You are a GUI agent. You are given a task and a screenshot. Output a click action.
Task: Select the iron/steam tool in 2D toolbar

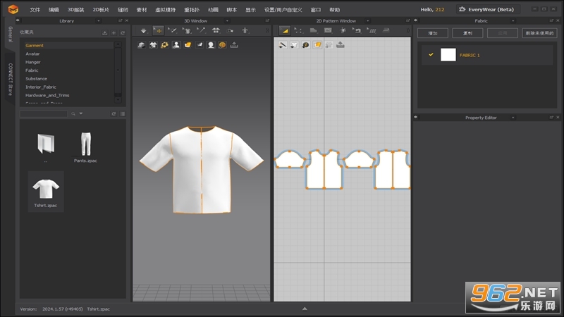pyautogui.click(x=386, y=30)
